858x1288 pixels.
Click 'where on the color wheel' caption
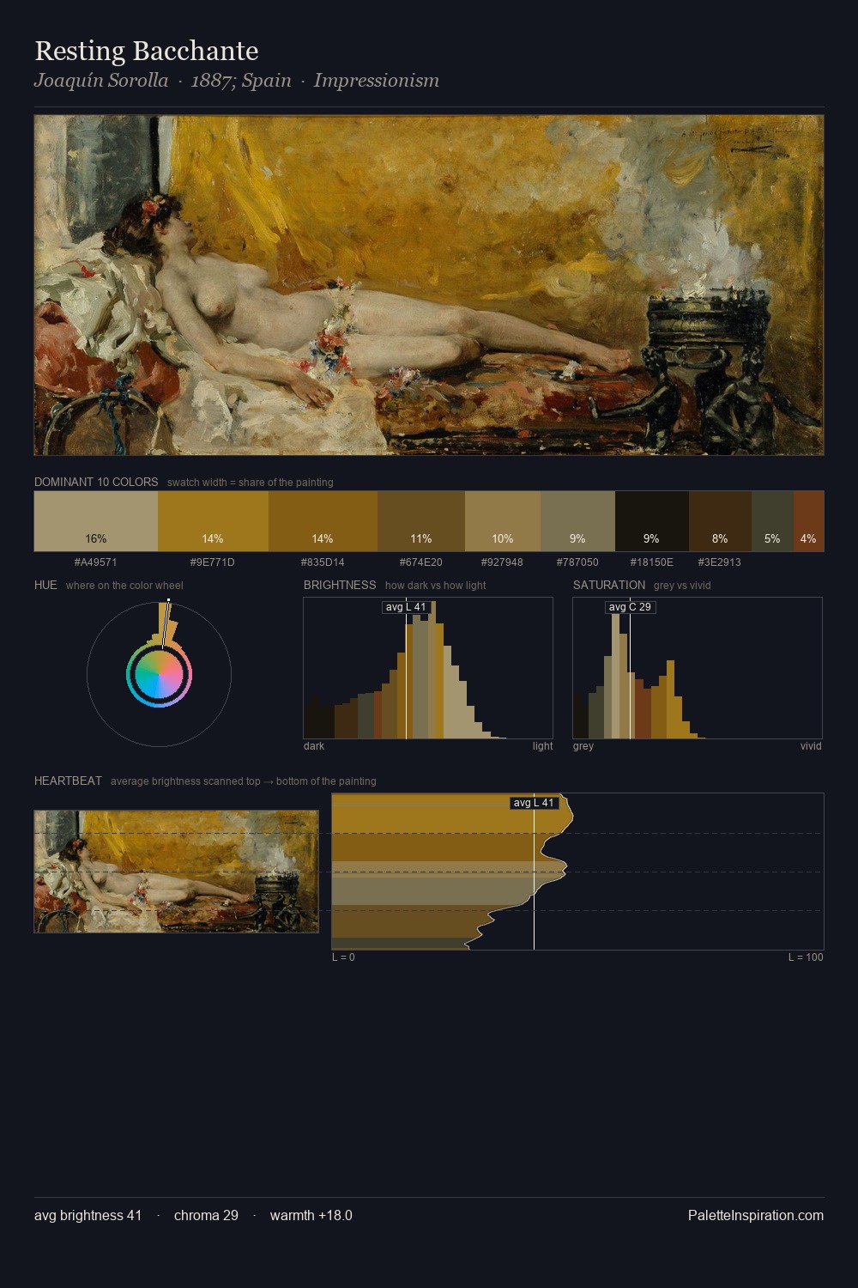pyautogui.click(x=124, y=586)
